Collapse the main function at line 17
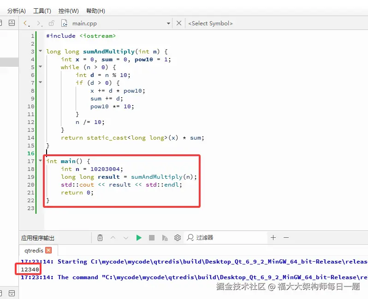The image size is (368, 299). click(x=41, y=161)
